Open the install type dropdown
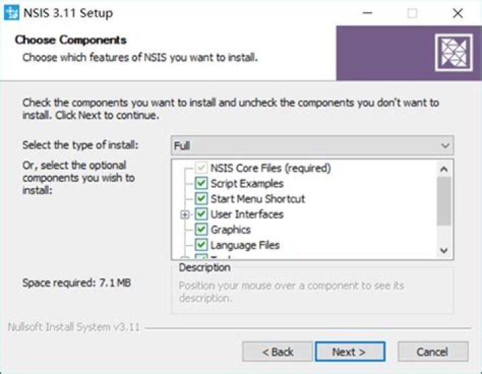482x374 pixels. point(312,145)
